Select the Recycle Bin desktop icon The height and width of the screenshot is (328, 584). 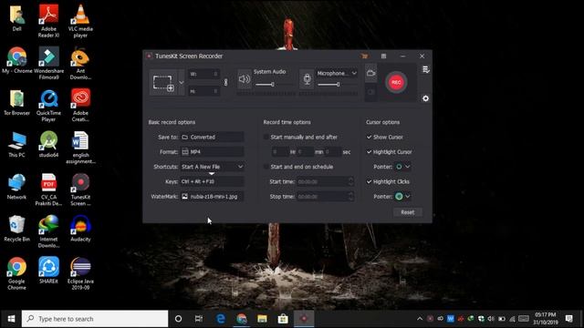[16, 229]
